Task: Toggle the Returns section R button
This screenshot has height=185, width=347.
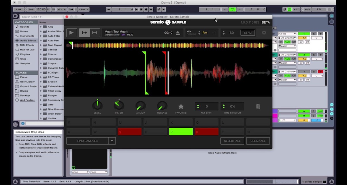Action: [x=332, y=109]
